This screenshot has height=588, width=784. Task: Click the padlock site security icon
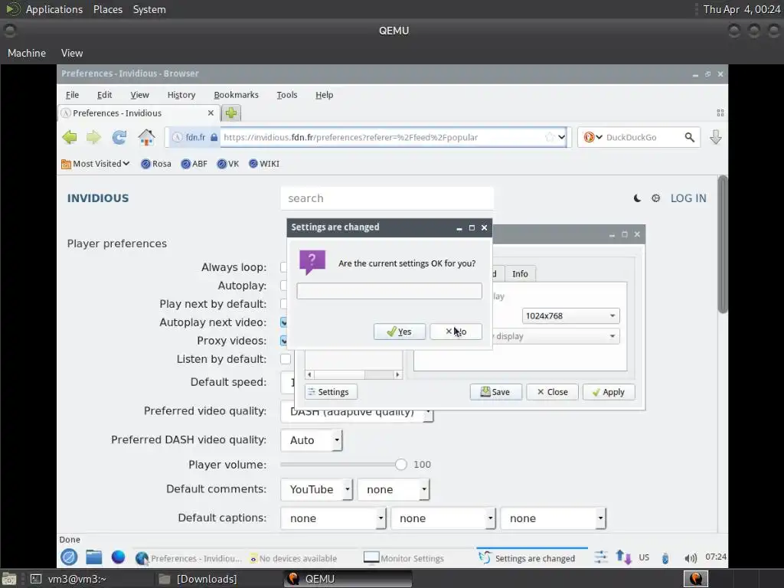[x=214, y=137]
